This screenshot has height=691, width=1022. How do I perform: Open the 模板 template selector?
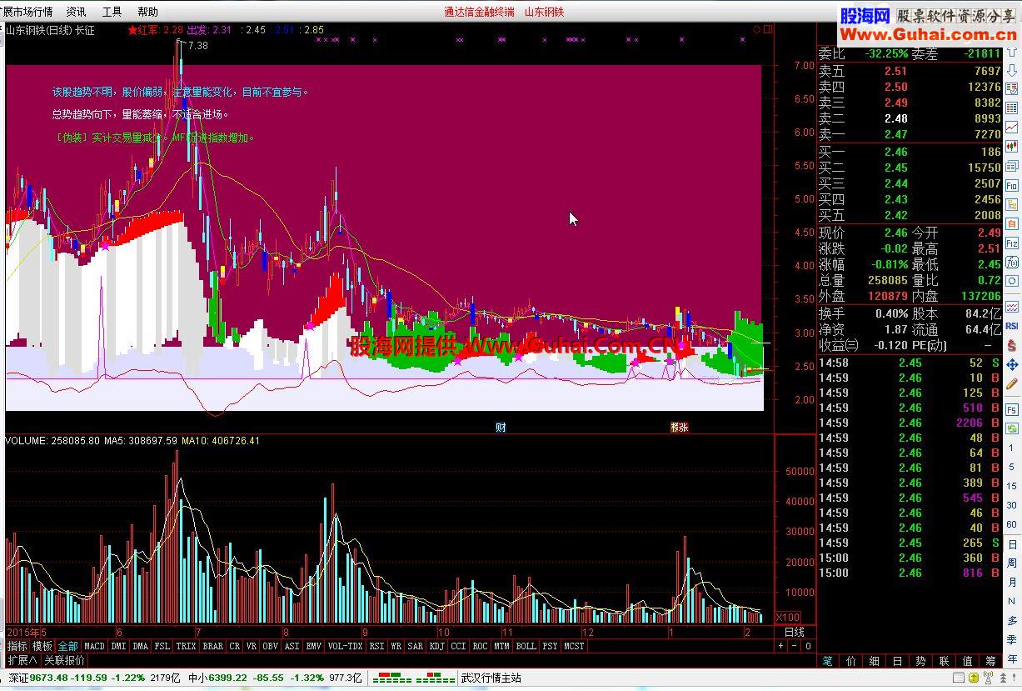pos(42,646)
